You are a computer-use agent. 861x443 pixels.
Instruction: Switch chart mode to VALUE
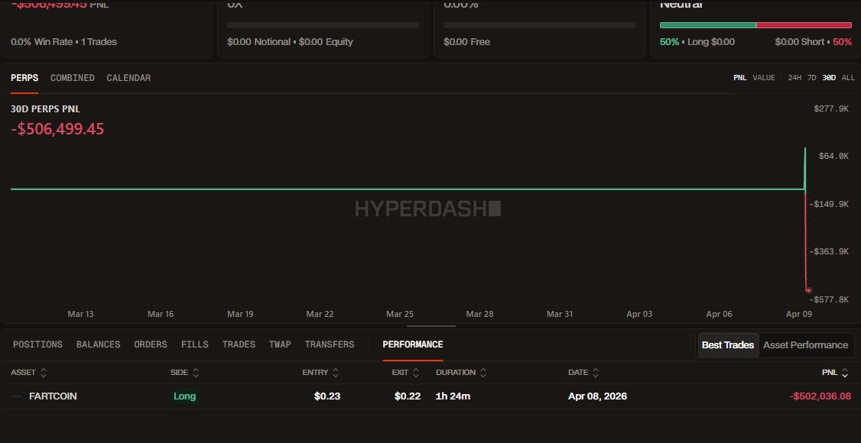(764, 78)
